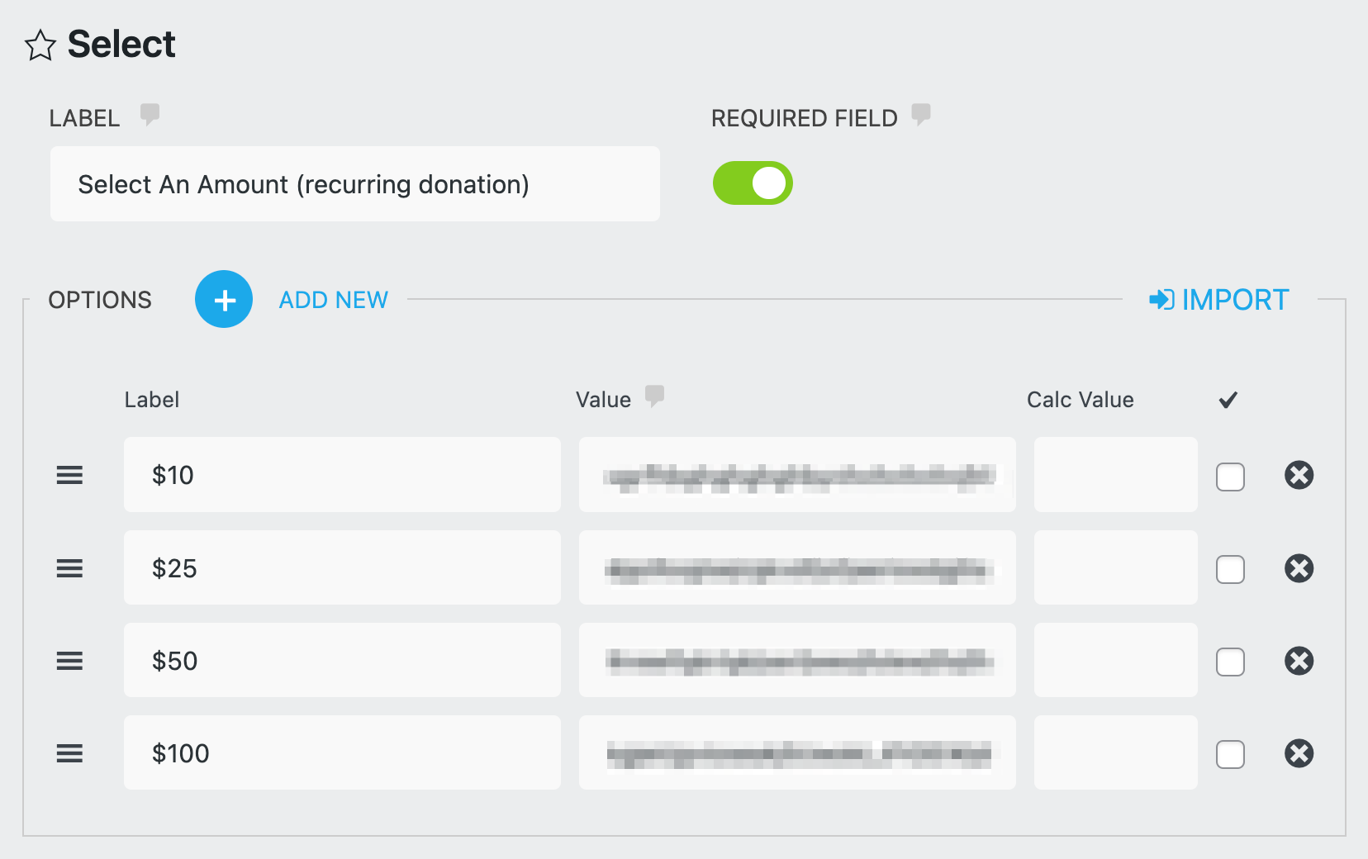The image size is (1368, 859).
Task: Edit the field label input text
Action: click(354, 183)
